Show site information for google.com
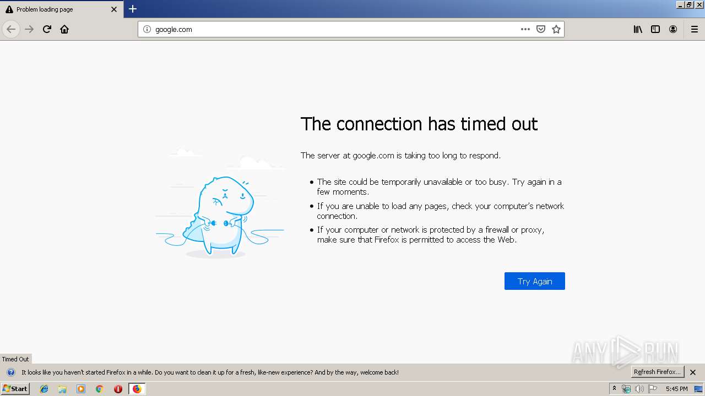 (147, 29)
